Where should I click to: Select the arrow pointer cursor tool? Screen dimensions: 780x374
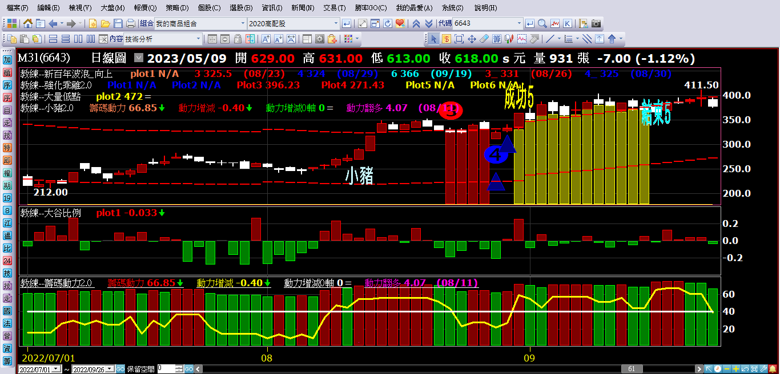coord(433,39)
